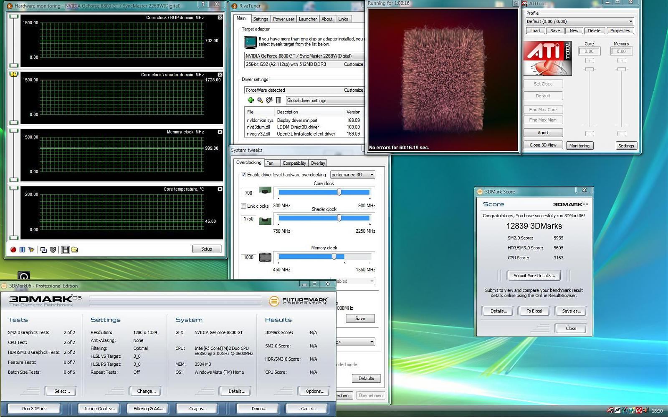Screen dimensions: 668x417
Task: Open the NVIDIA GeForce 8800 GT adapter dropdown
Action: [304, 56]
